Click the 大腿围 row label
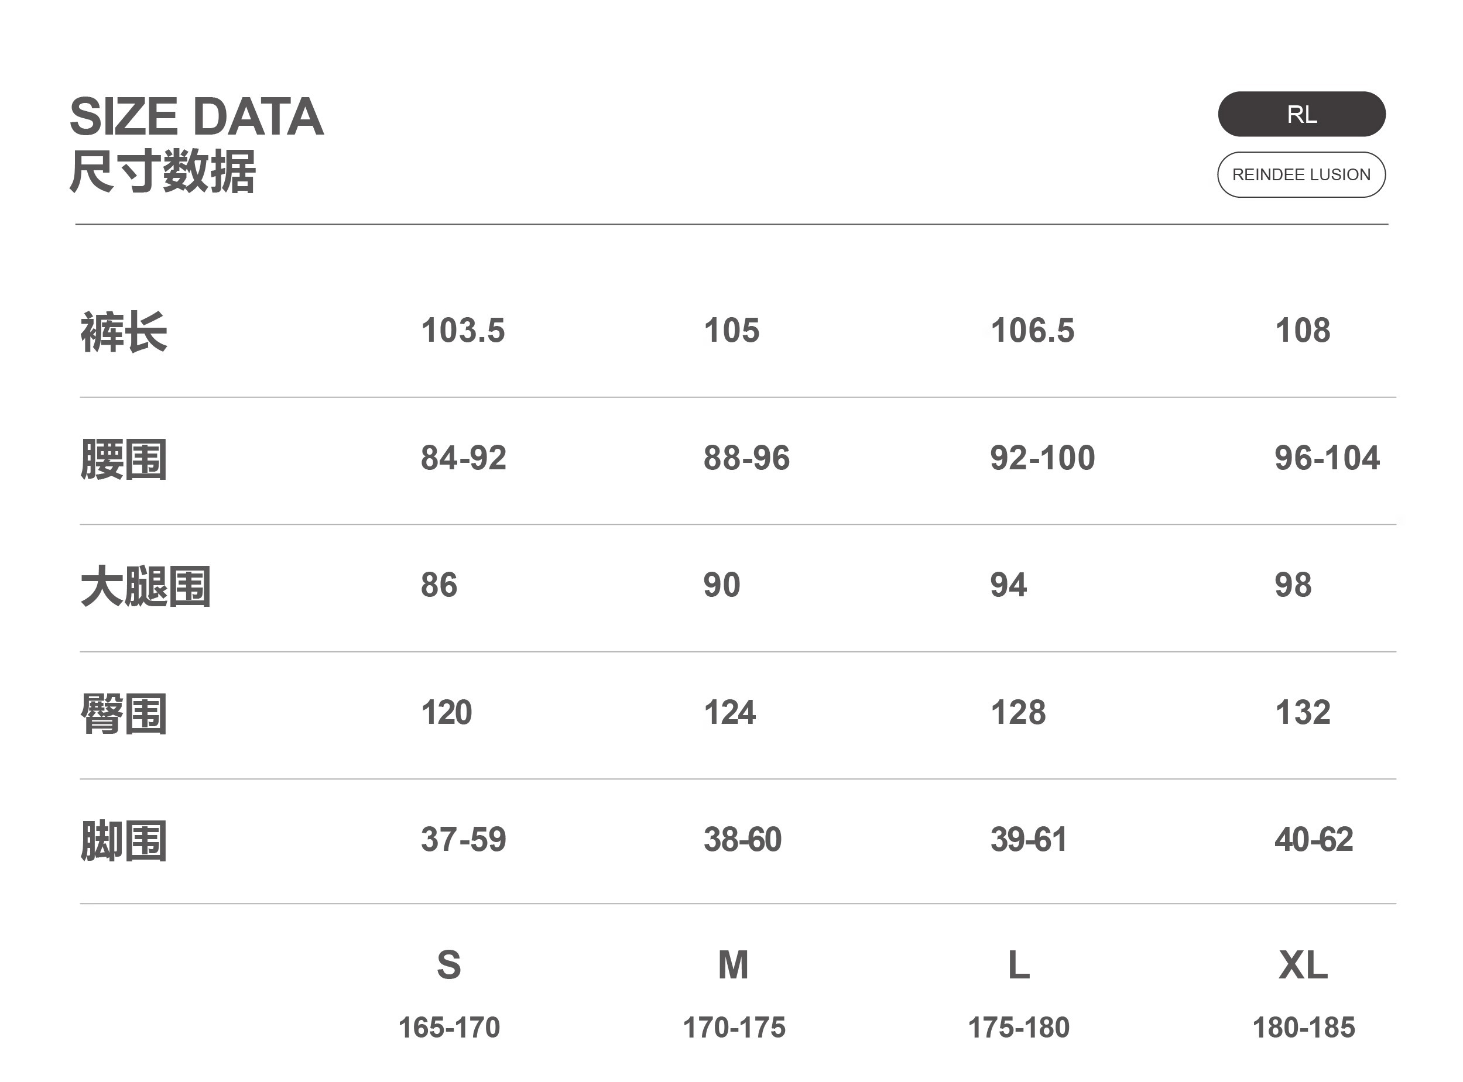The image size is (1463, 1082). point(145,586)
